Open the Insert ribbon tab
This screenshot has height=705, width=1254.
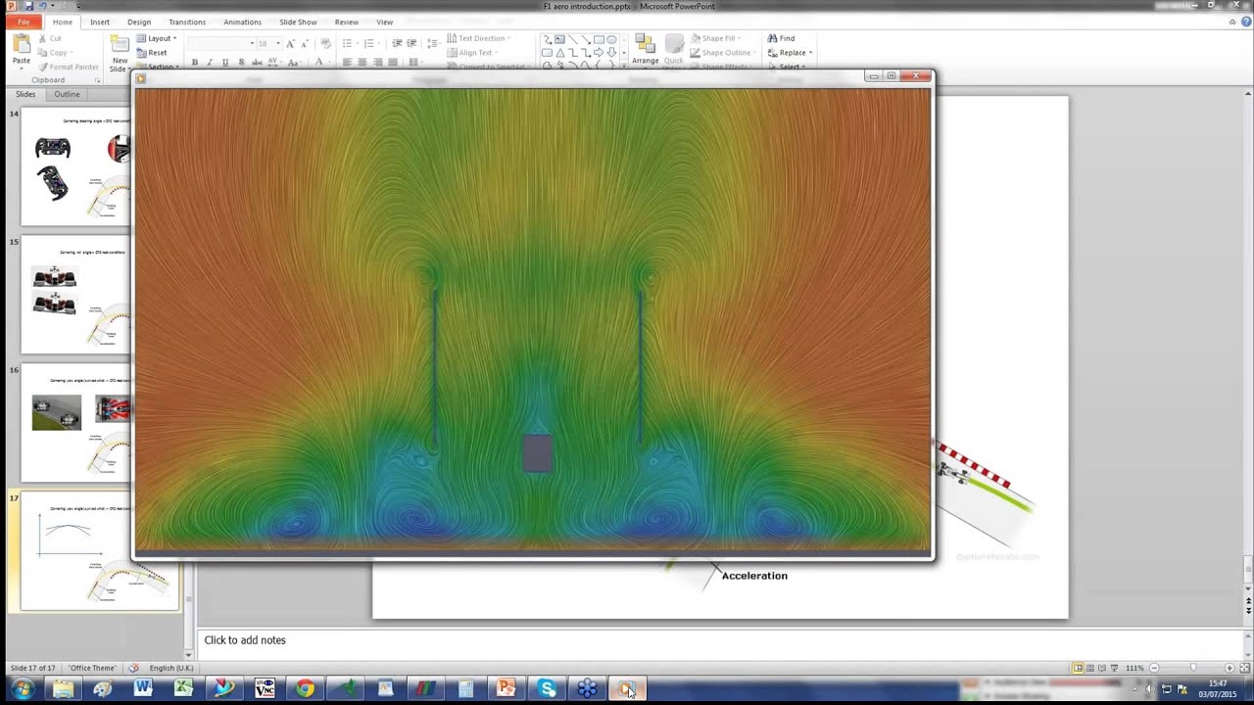[99, 22]
